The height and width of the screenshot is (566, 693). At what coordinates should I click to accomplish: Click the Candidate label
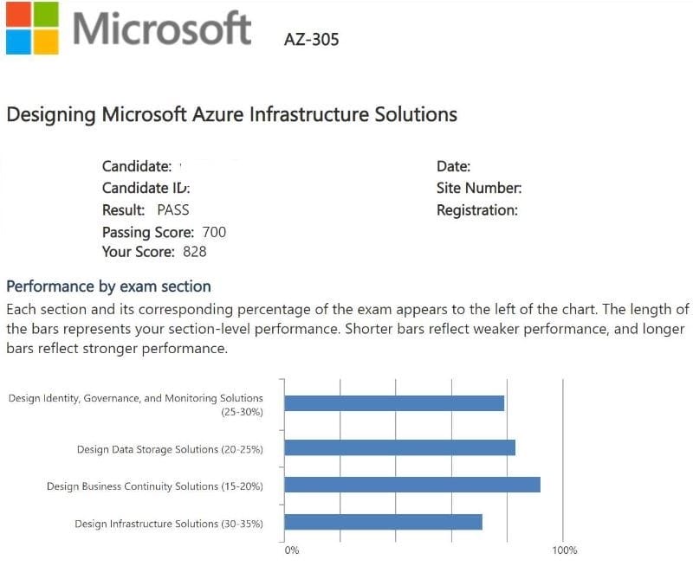tap(137, 167)
